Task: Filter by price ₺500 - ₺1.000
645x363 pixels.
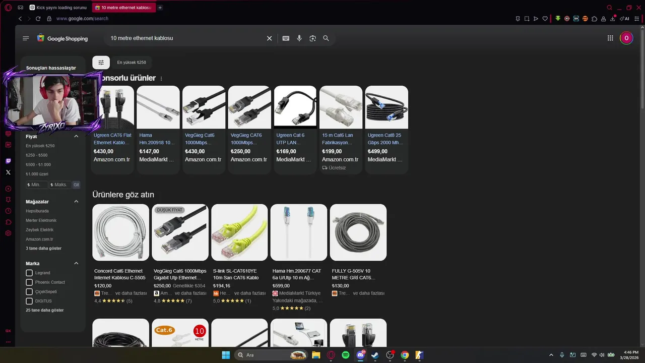Action: pos(38,165)
